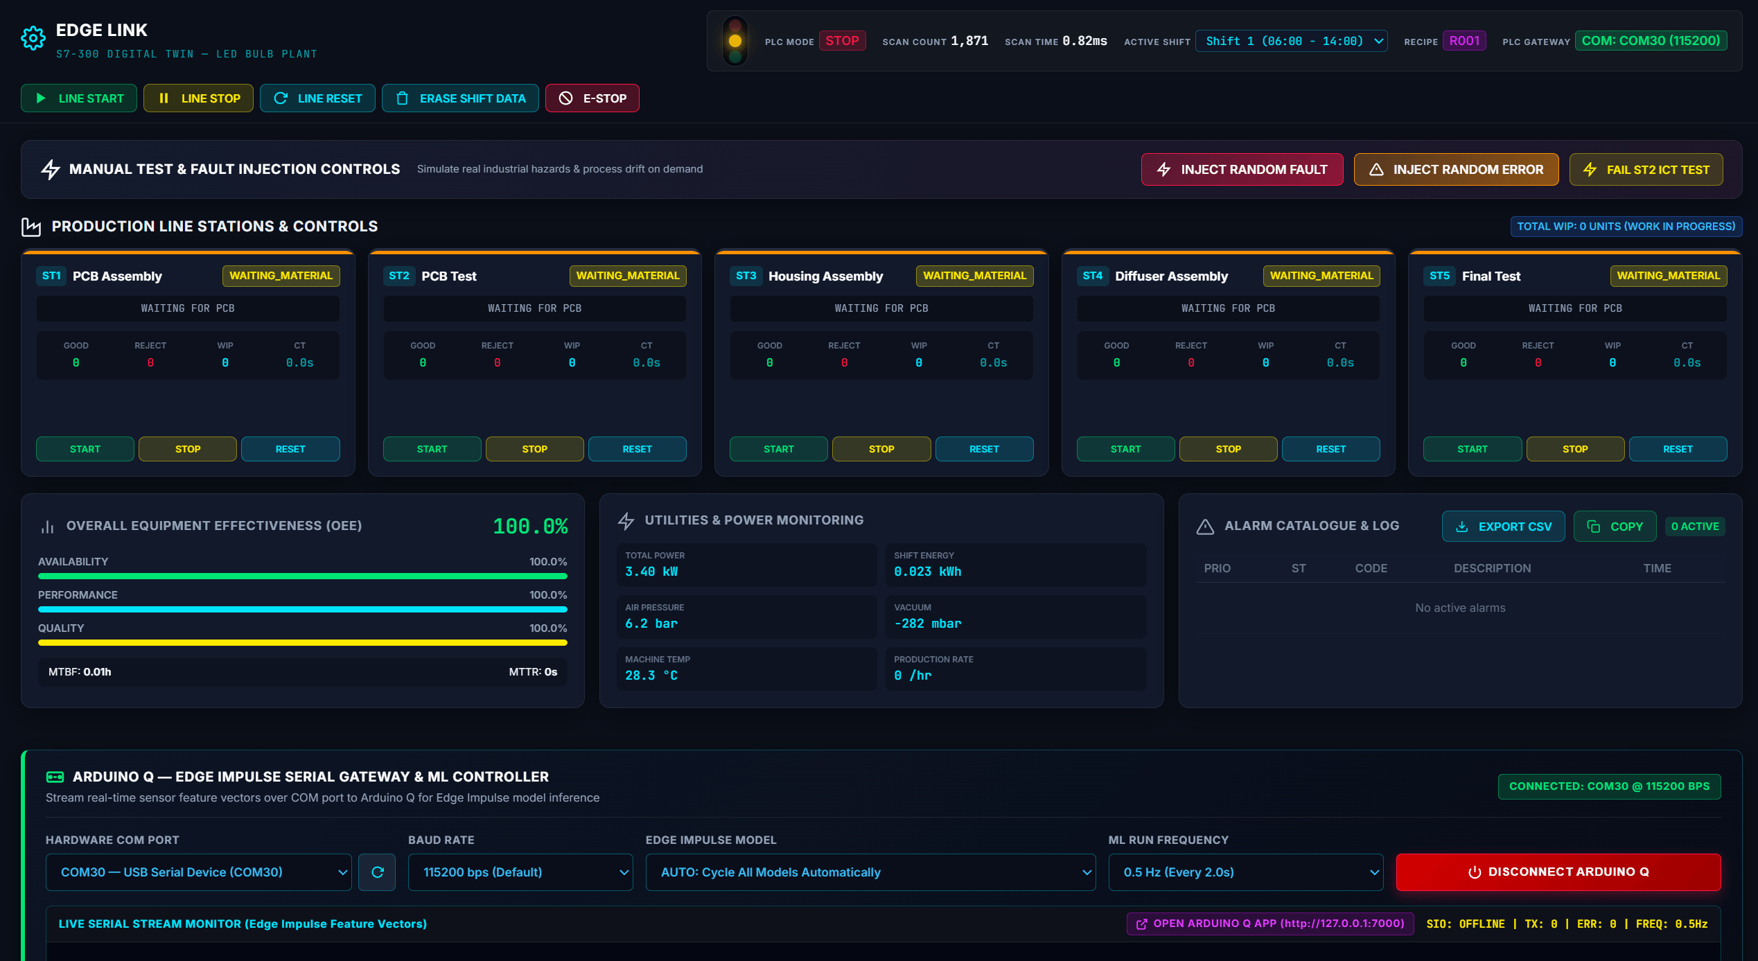
Task: Click the prohibited circle icon in E-Stop
Action: coord(566,98)
